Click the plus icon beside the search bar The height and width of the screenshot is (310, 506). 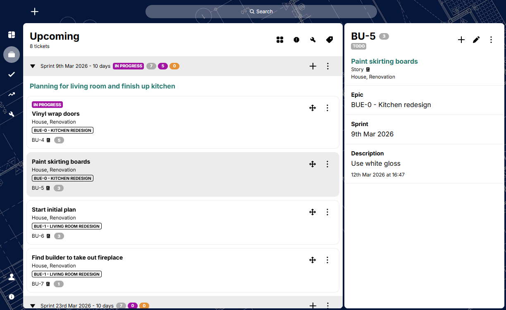(35, 12)
